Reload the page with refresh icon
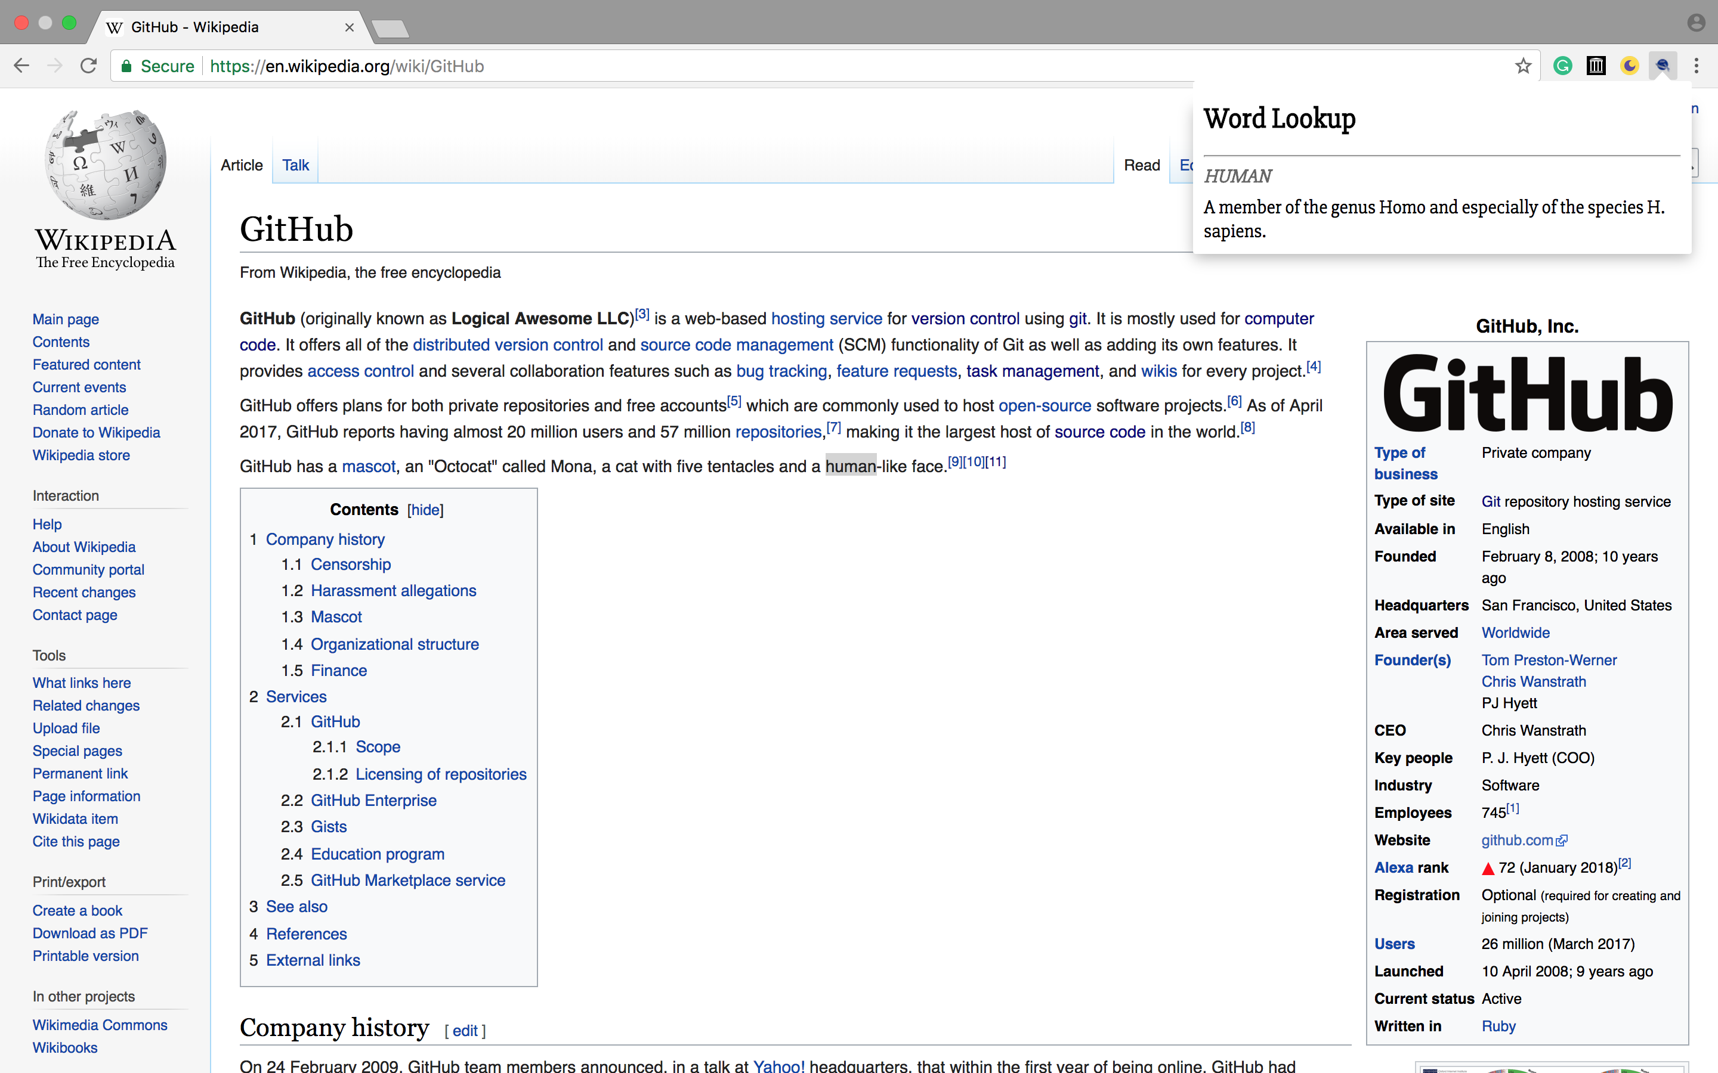Viewport: 1718px width, 1073px height. (x=89, y=66)
